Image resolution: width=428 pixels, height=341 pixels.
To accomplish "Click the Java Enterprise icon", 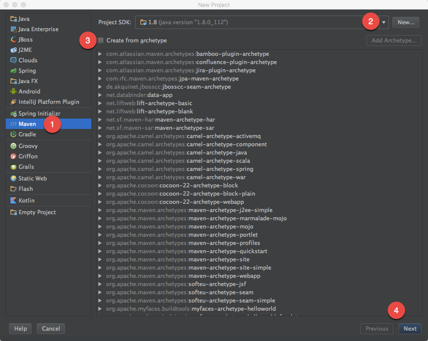I will pyautogui.click(x=13, y=29).
